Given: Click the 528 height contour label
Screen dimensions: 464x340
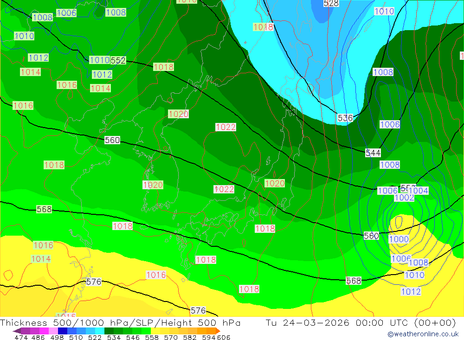Looking at the screenshot, I should (x=331, y=3).
